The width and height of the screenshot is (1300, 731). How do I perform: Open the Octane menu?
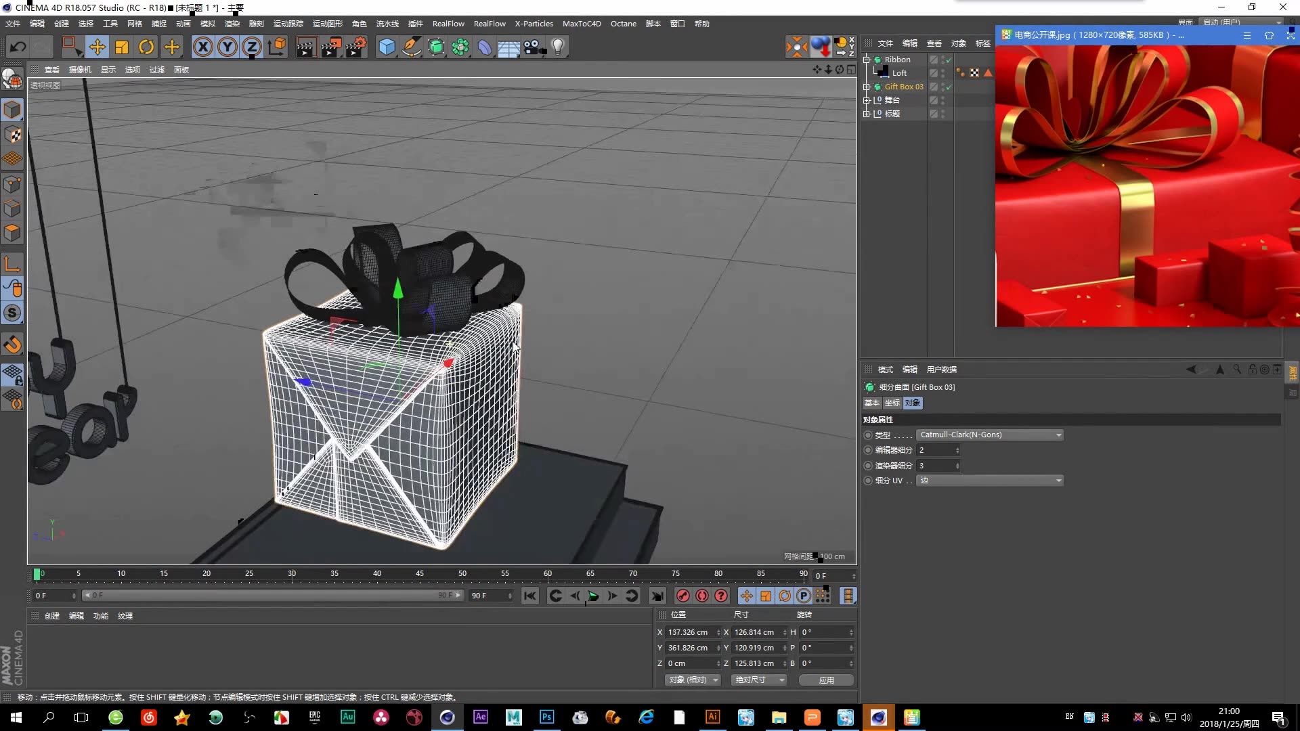(623, 24)
